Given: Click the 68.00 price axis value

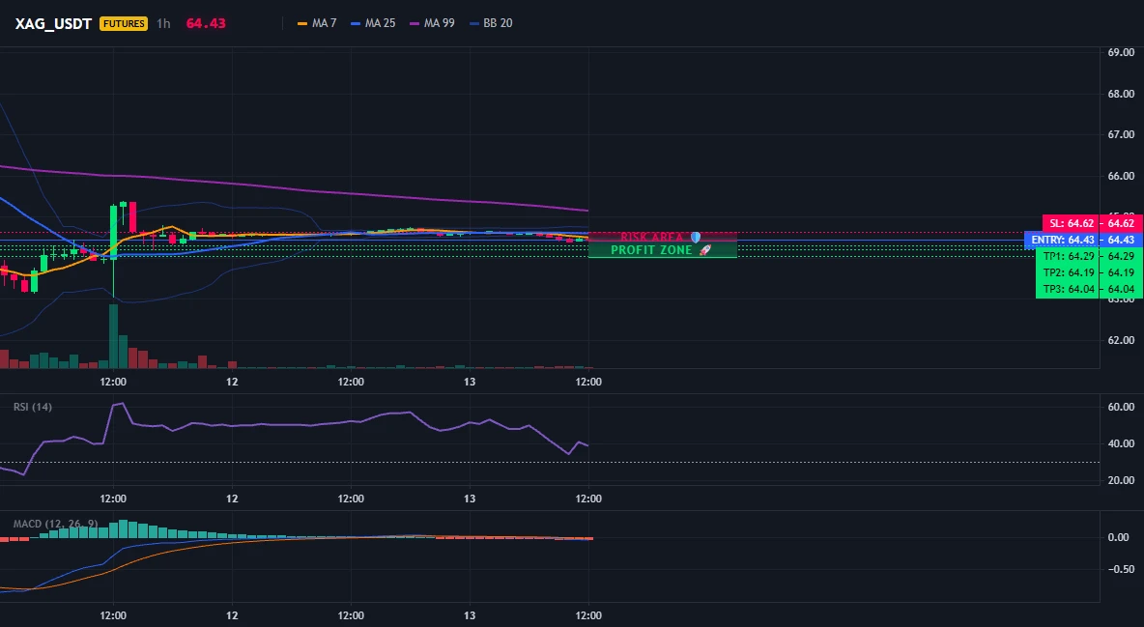Looking at the screenshot, I should [x=1122, y=94].
